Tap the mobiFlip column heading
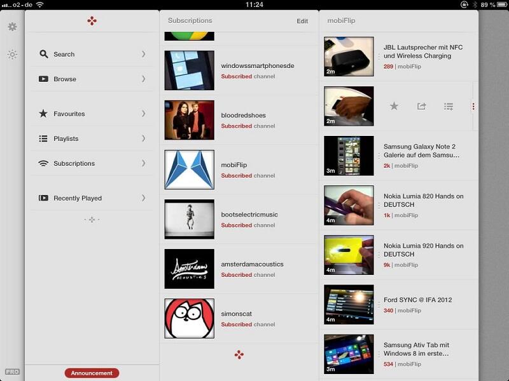Screen dimensions: 509x381 341,20
